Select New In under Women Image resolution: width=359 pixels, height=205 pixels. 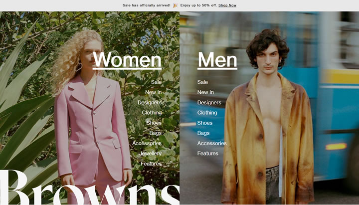coord(153,92)
